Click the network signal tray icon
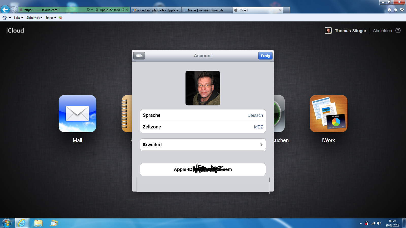 point(373,223)
